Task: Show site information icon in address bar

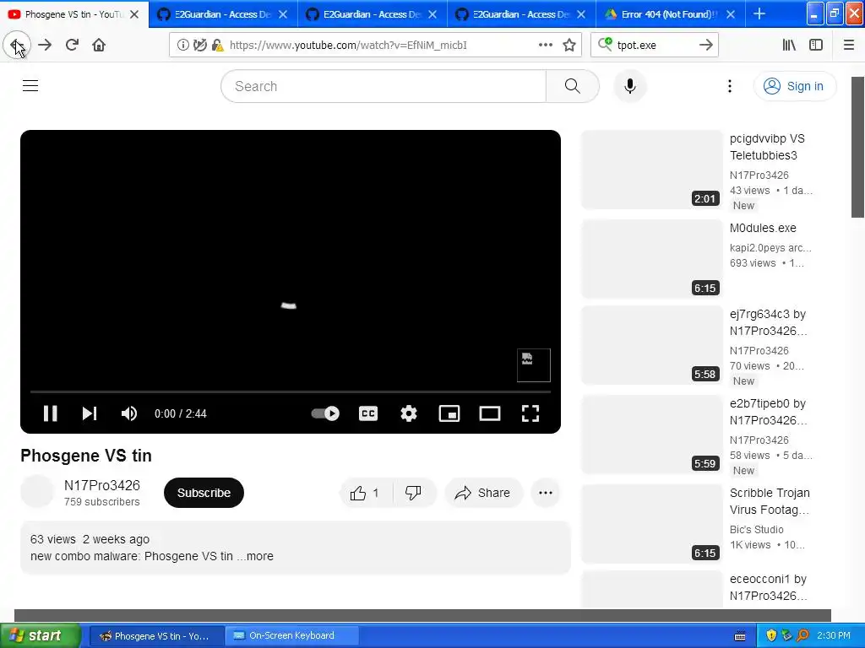Action: pos(182,46)
